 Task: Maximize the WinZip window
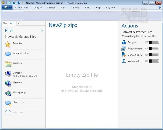pyautogui.click(x=152, y=3)
